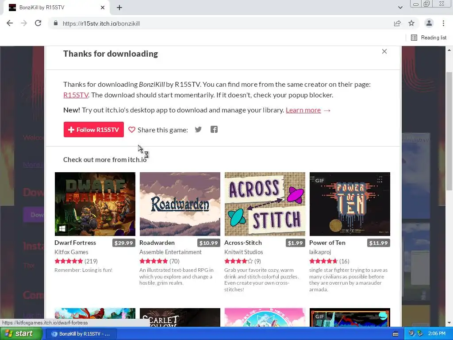The image size is (453, 340).
Task: Click the $1.99 price tag
Action: click(x=295, y=243)
